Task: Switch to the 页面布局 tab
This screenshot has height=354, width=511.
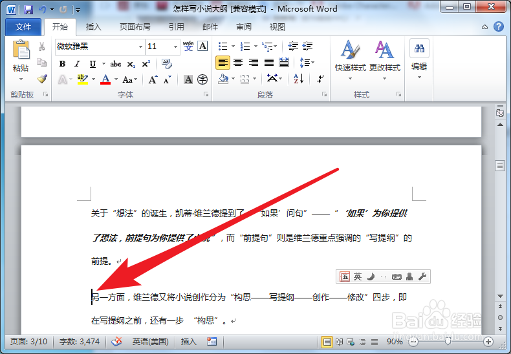Action: pos(135,27)
